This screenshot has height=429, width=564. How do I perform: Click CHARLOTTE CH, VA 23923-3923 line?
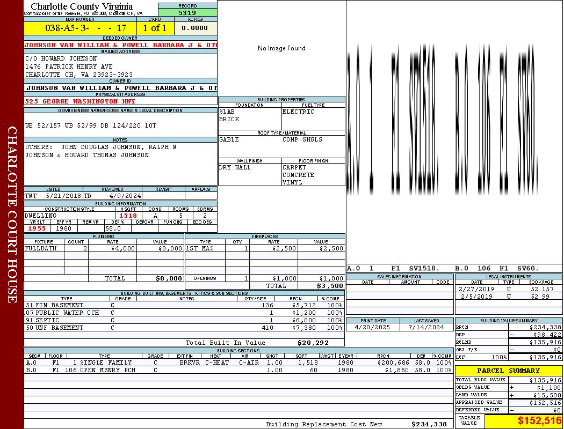tap(79, 75)
